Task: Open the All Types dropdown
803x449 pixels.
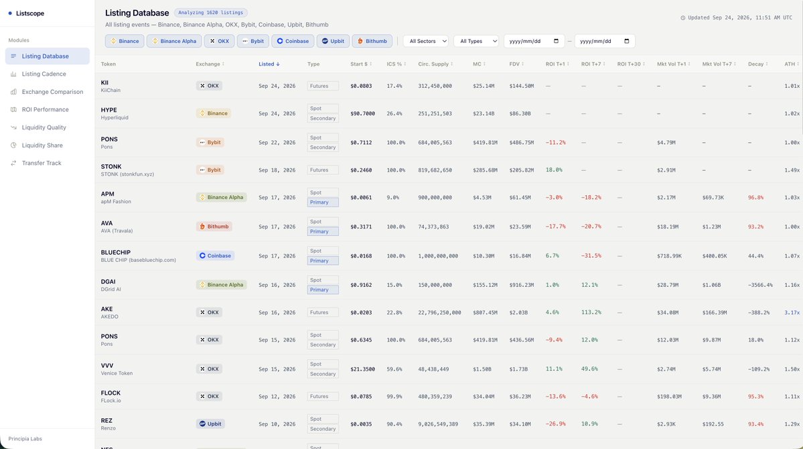Action: [476, 41]
